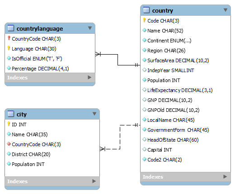Collapse the country table with its header arrow
This screenshot has height=194, width=235.
coord(226,10)
